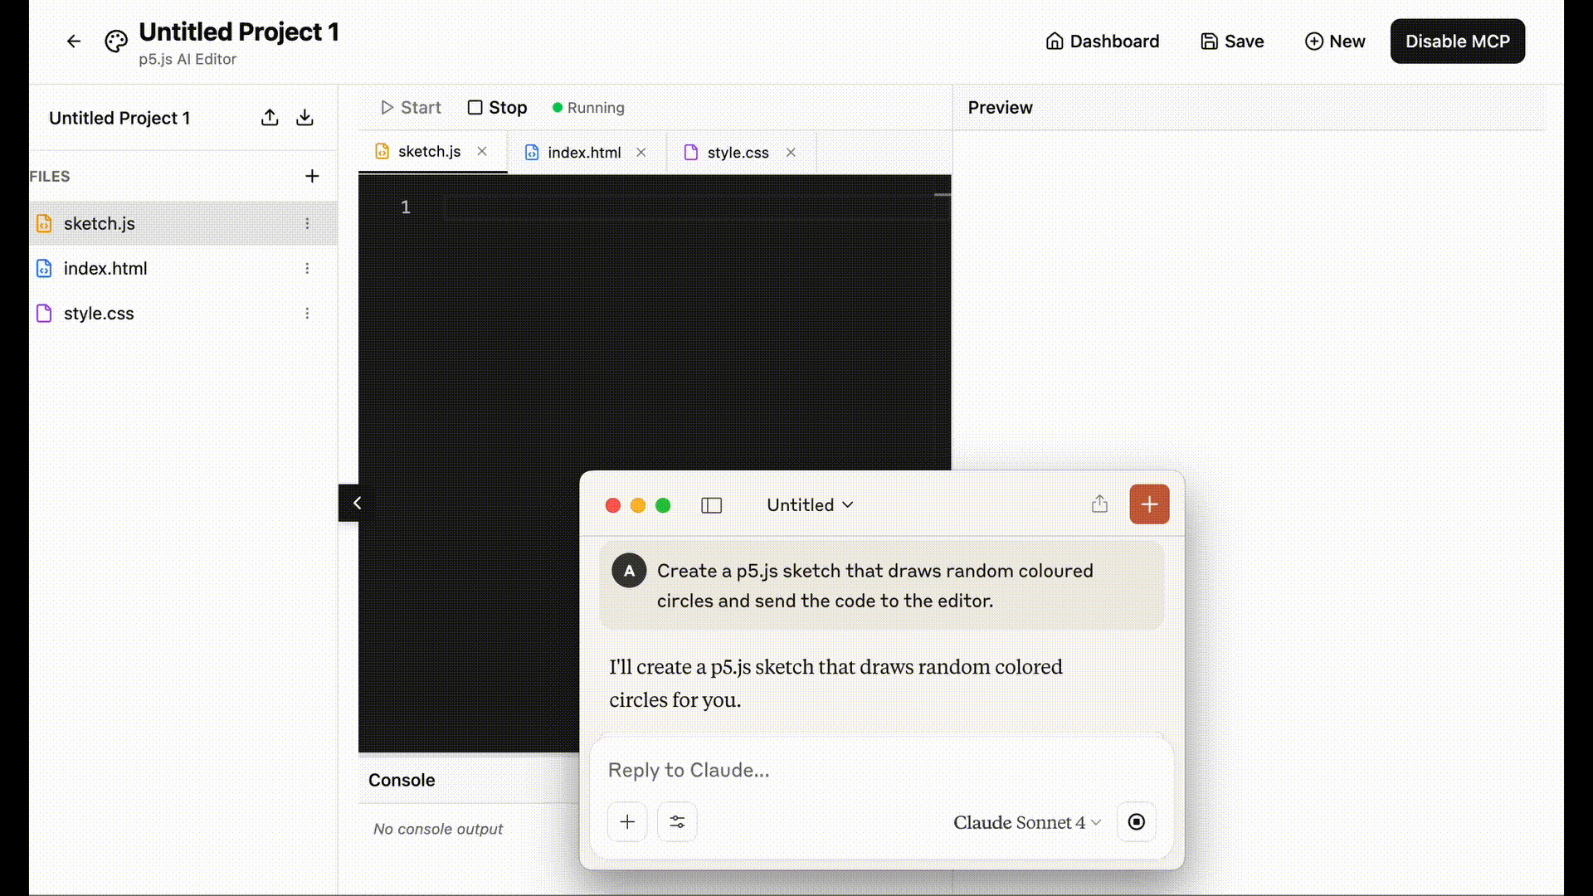Click the red close dot of Claude window
1593x896 pixels.
[613, 505]
